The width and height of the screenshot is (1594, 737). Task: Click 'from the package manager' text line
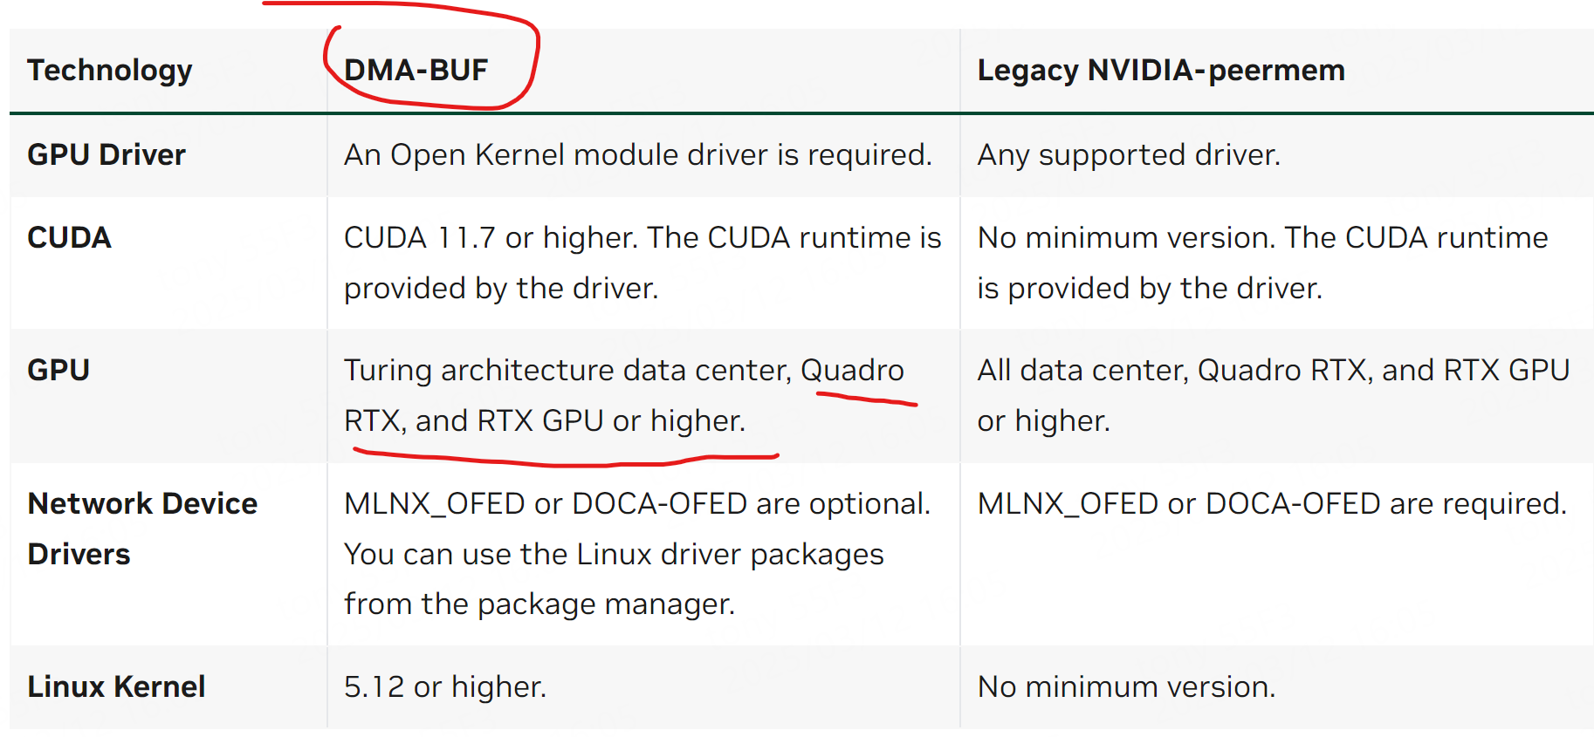[539, 604]
